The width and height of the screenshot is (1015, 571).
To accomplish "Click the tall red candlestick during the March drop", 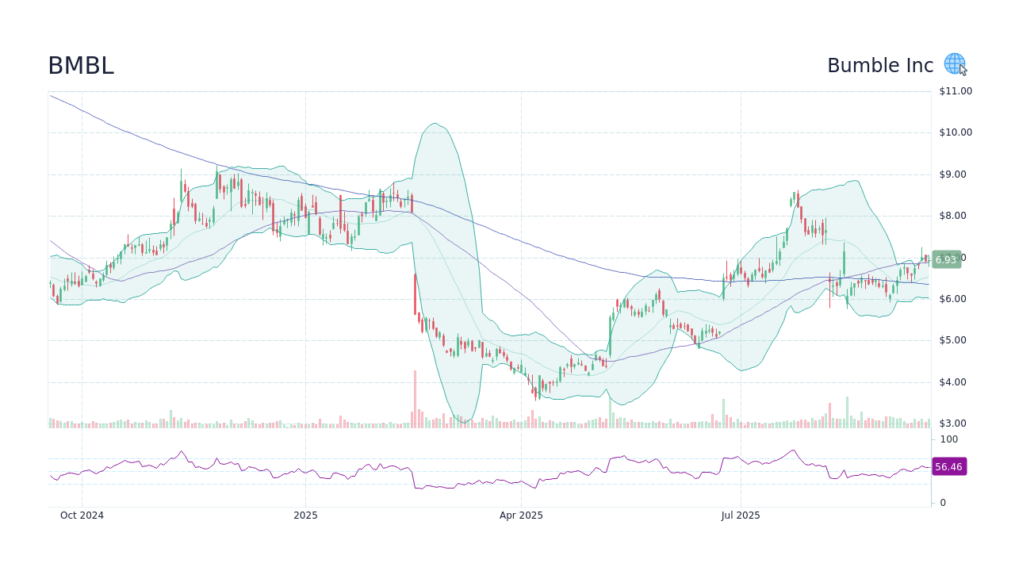I will pos(416,293).
